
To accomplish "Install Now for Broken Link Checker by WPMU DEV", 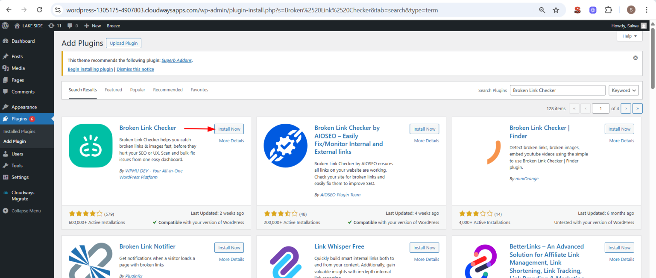I will click(229, 129).
